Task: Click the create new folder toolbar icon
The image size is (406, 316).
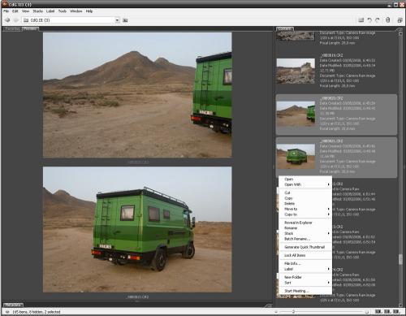Action: pos(361,20)
